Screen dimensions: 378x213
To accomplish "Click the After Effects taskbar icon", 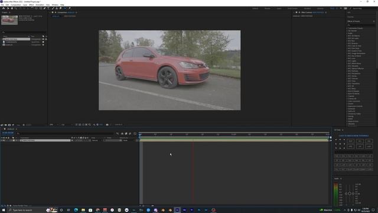I will [177, 210].
